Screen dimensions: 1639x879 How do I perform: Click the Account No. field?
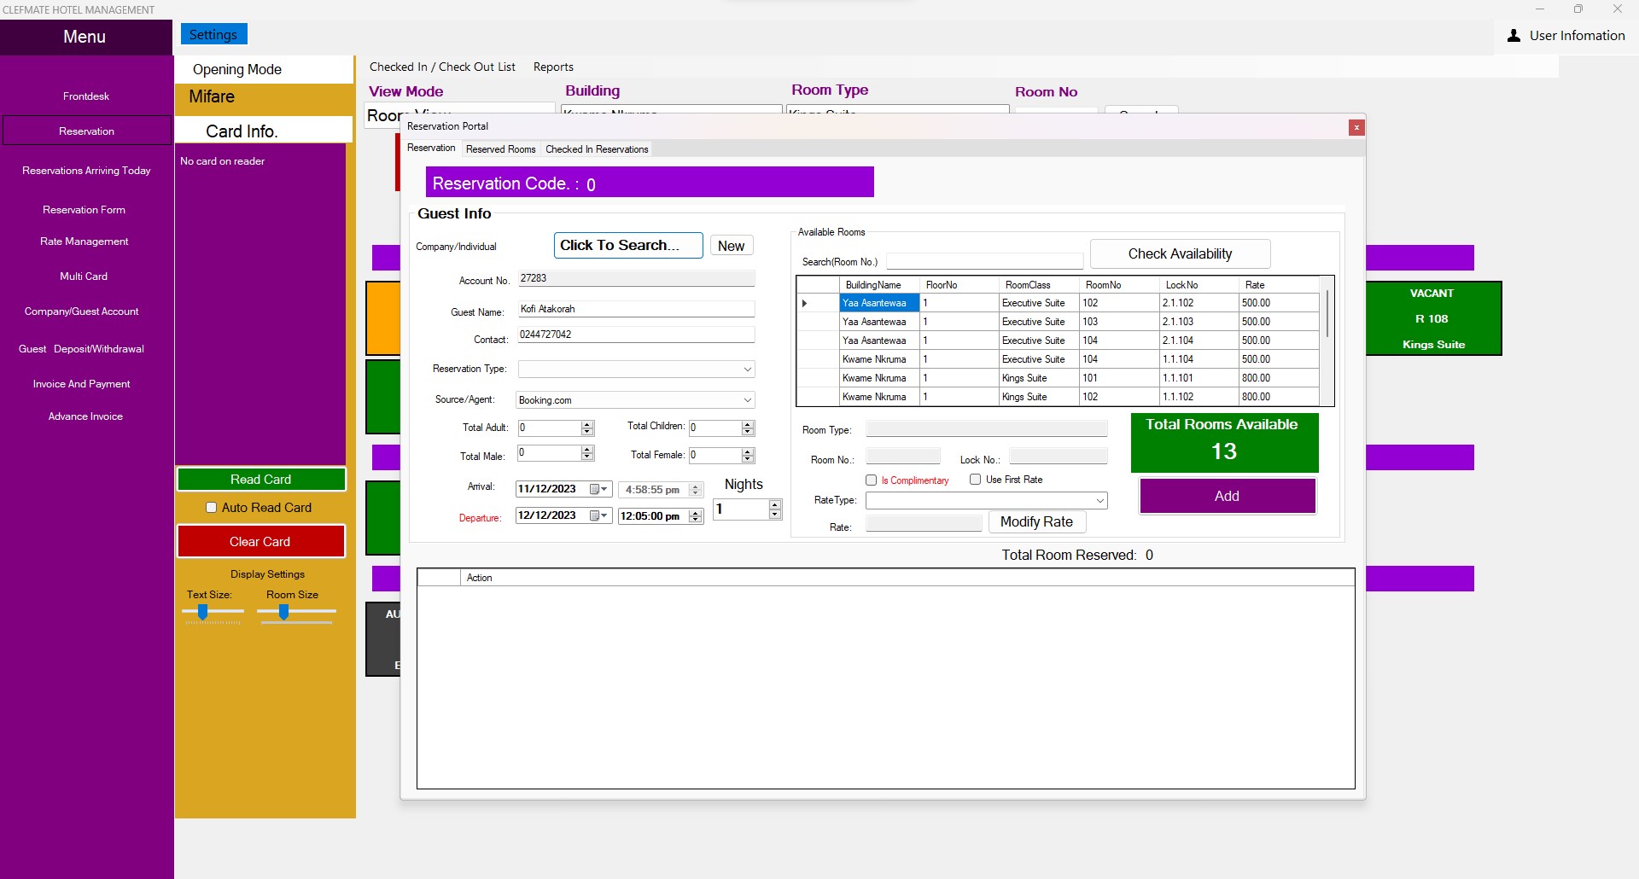(x=636, y=278)
